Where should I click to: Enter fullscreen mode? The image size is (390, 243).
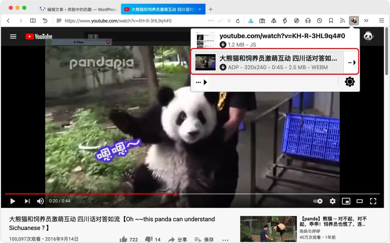click(373, 201)
